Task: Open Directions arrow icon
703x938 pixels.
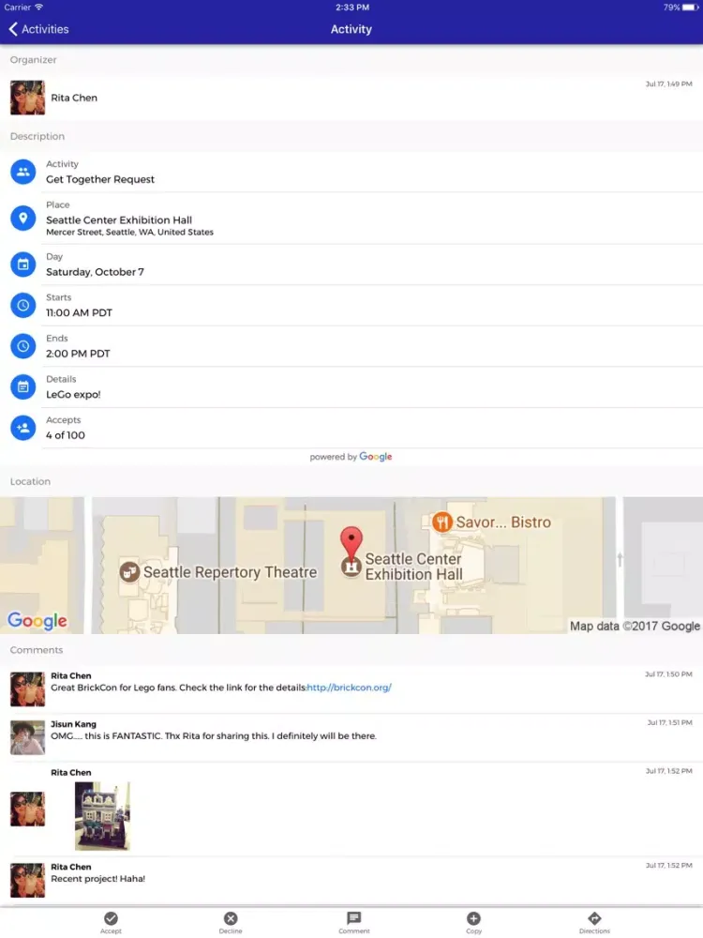Action: coord(594,918)
